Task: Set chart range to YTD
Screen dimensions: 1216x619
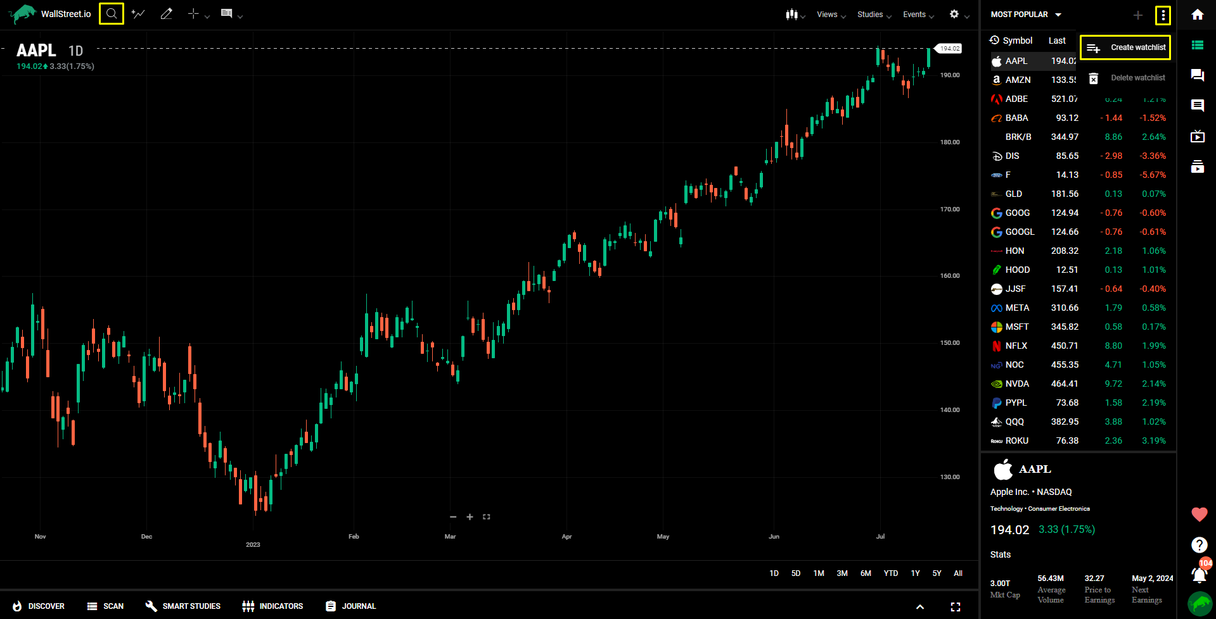Action: (x=891, y=573)
